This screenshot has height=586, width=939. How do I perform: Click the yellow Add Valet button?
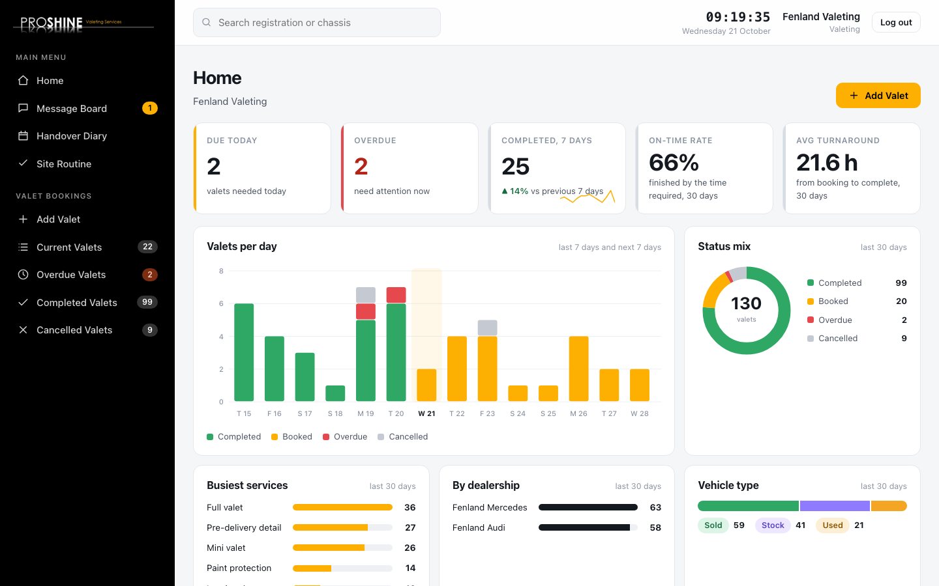point(878,96)
